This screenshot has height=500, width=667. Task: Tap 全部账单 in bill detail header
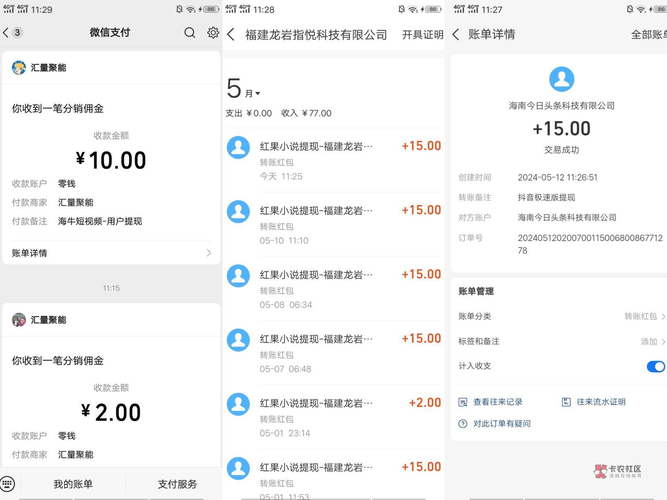tap(649, 35)
